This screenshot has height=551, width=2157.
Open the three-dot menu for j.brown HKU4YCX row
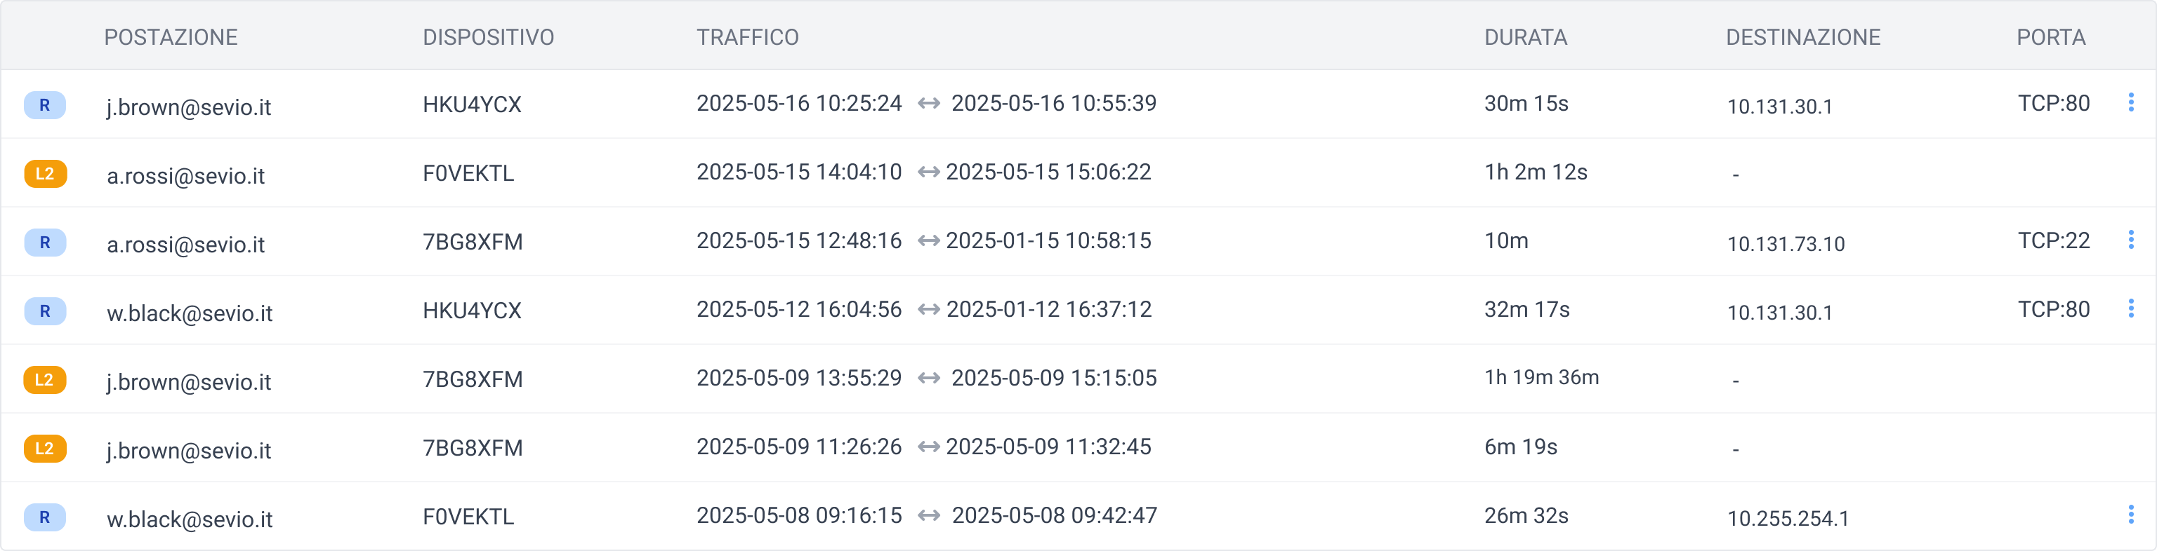[x=2130, y=103]
